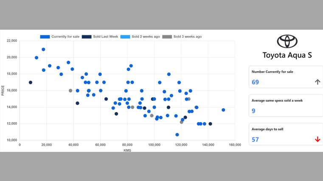The width and height of the screenshot is (323, 181).
Task: Click the gray up arrow icon
Action: point(317,82)
